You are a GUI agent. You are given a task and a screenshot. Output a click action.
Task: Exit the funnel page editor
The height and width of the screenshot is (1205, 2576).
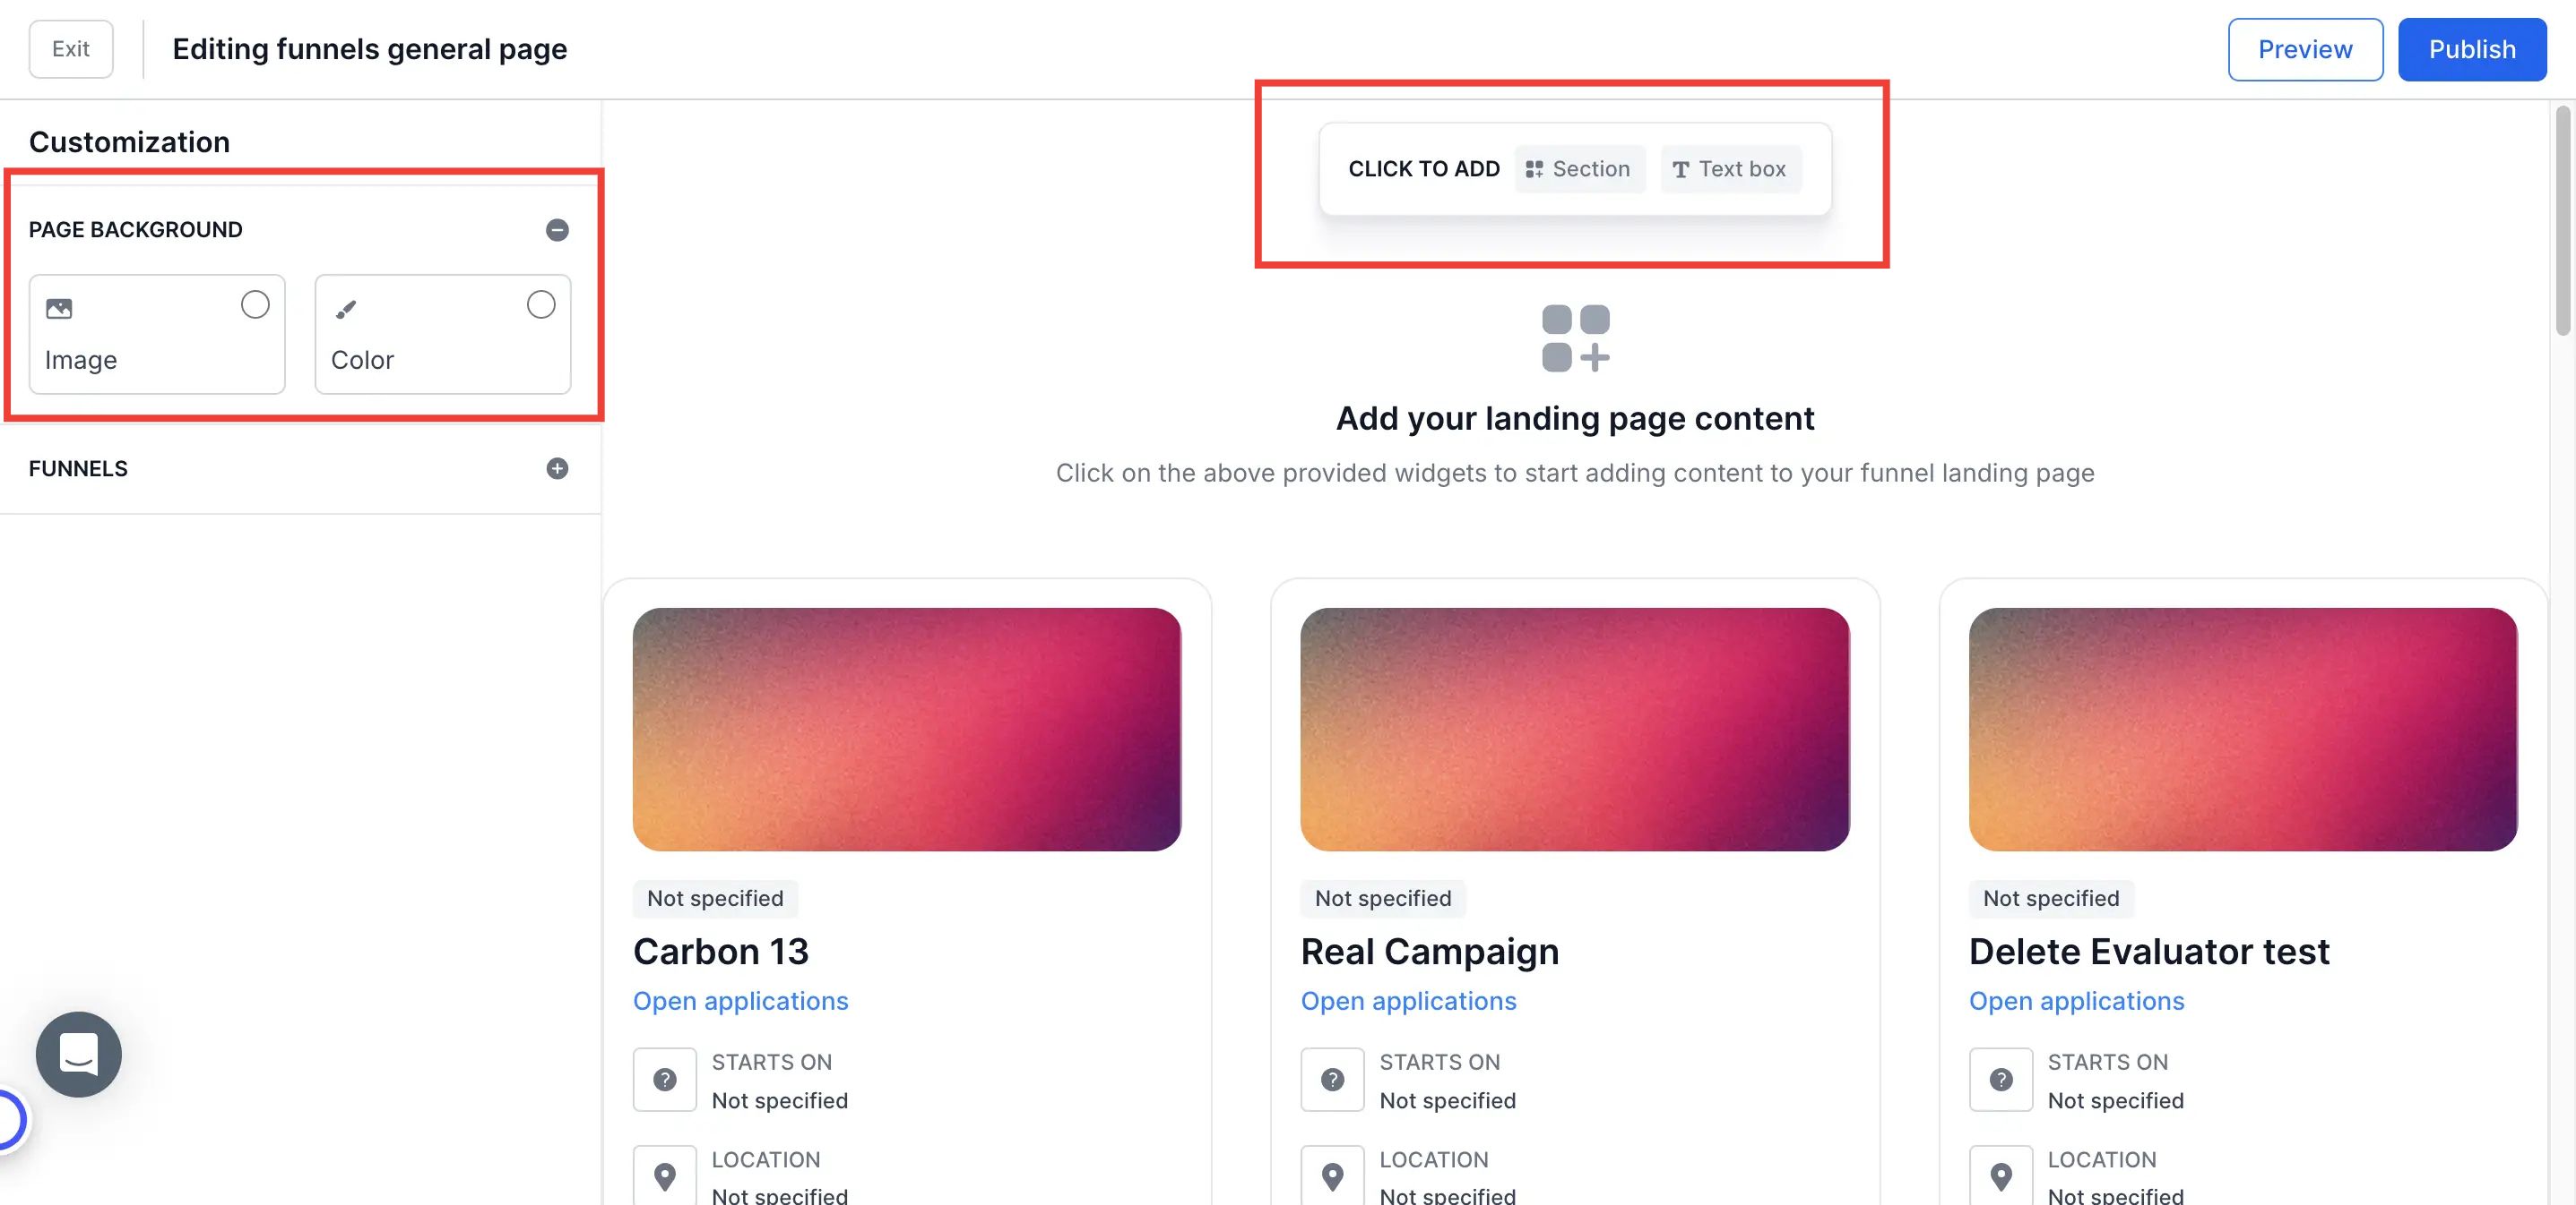(x=71, y=49)
